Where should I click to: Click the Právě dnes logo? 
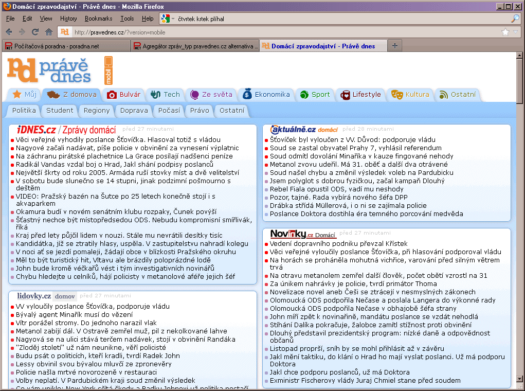coord(49,70)
